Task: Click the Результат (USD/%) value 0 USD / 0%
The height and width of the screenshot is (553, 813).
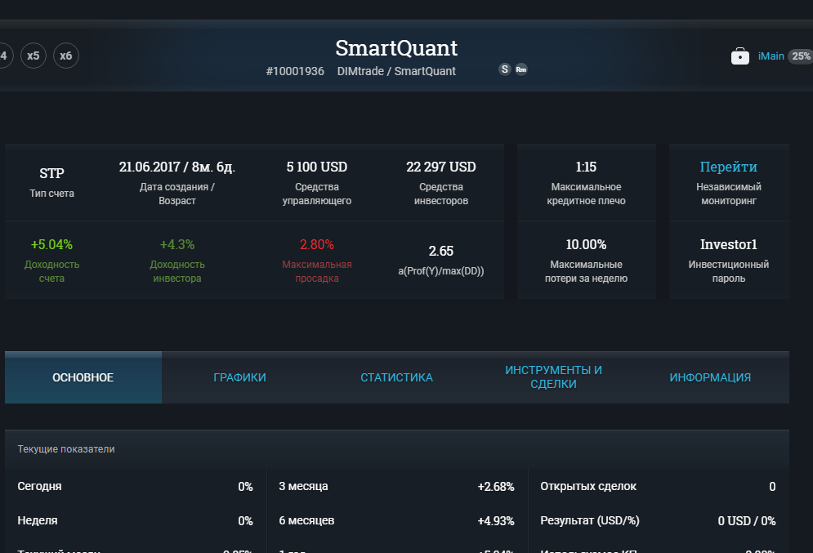Action: pyautogui.click(x=747, y=521)
